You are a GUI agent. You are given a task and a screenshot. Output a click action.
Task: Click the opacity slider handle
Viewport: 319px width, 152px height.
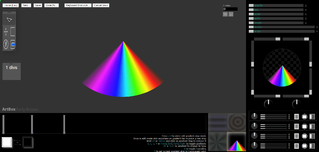251,6
